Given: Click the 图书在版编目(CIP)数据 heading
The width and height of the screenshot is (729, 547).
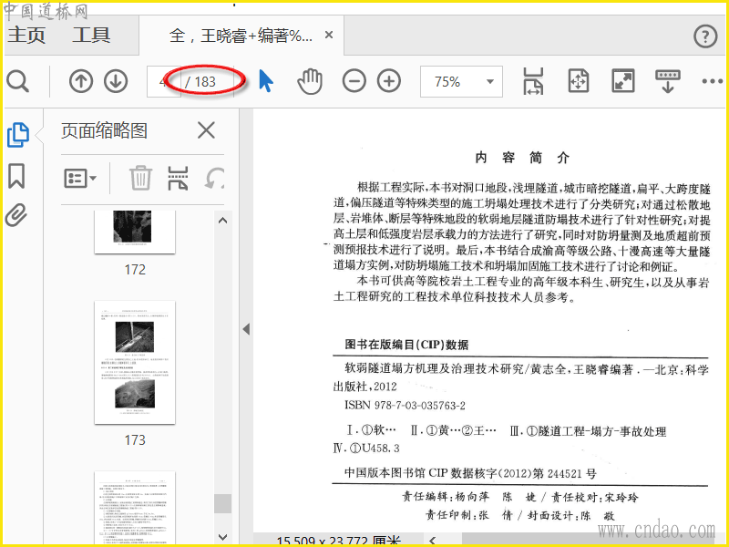Looking at the screenshot, I should 406,345.
